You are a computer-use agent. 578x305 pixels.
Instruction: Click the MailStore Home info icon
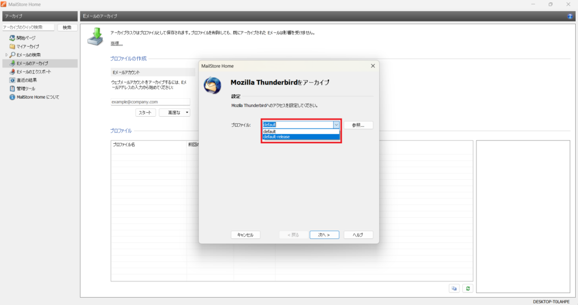point(12,97)
